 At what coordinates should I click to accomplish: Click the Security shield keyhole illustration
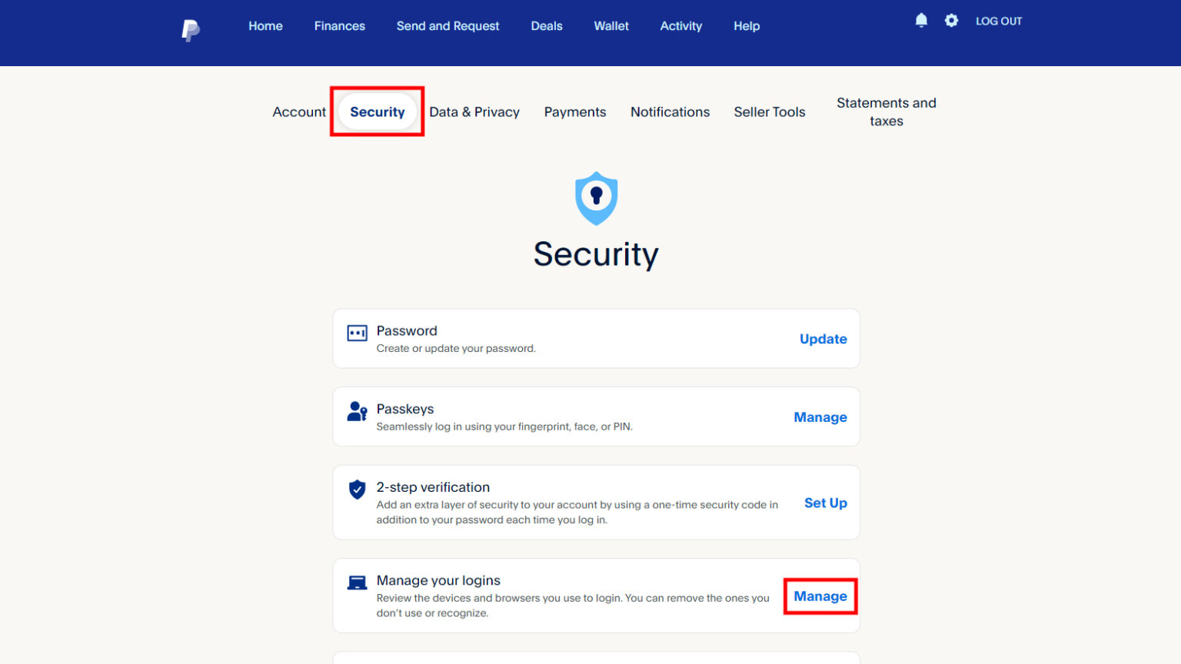(x=596, y=198)
